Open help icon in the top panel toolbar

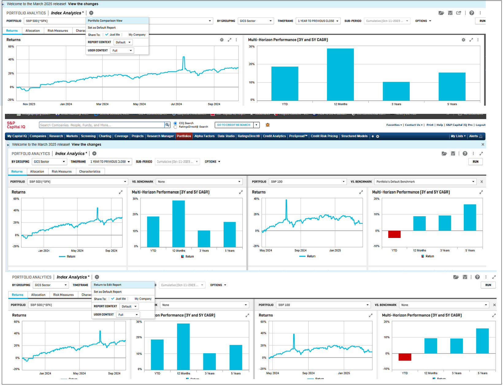[472, 13]
